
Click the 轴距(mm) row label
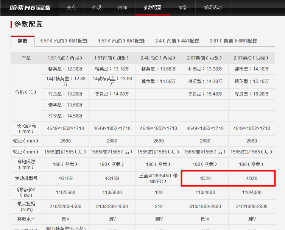(x=26, y=141)
